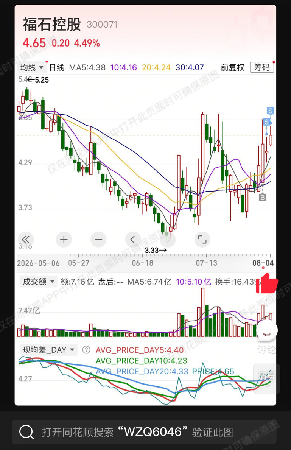Click the purple 10:5.10亿 volume average
The height and width of the screenshot is (450, 291).
(193, 282)
